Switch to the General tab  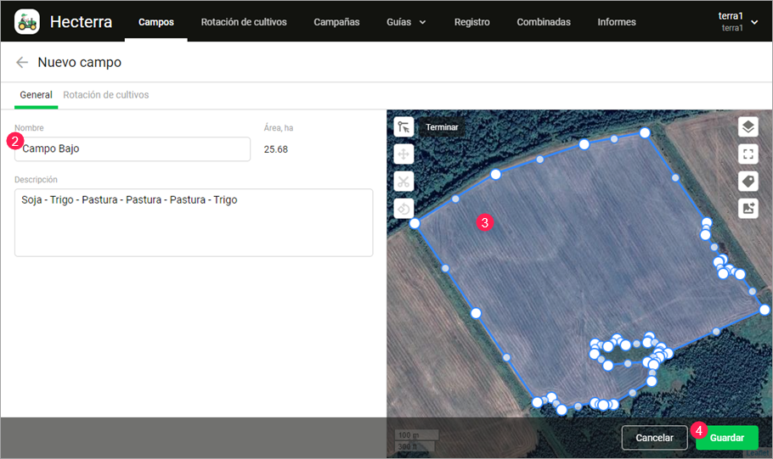(36, 94)
